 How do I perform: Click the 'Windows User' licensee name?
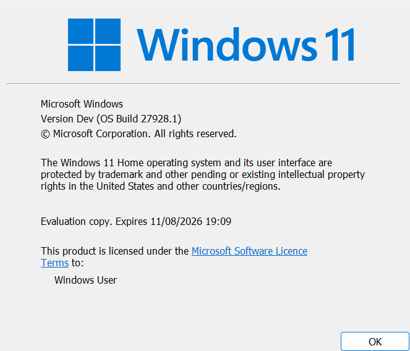coord(85,280)
